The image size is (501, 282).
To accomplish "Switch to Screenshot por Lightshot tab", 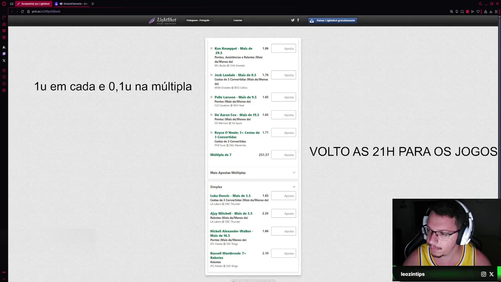I will coord(33,4).
